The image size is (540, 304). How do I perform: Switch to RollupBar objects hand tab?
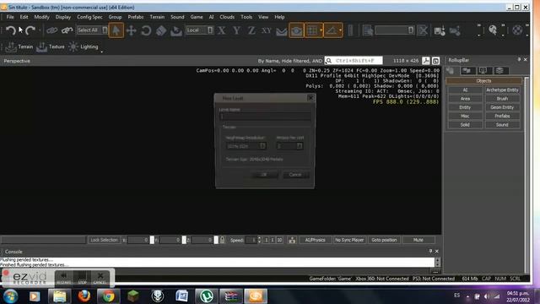[x=450, y=71]
